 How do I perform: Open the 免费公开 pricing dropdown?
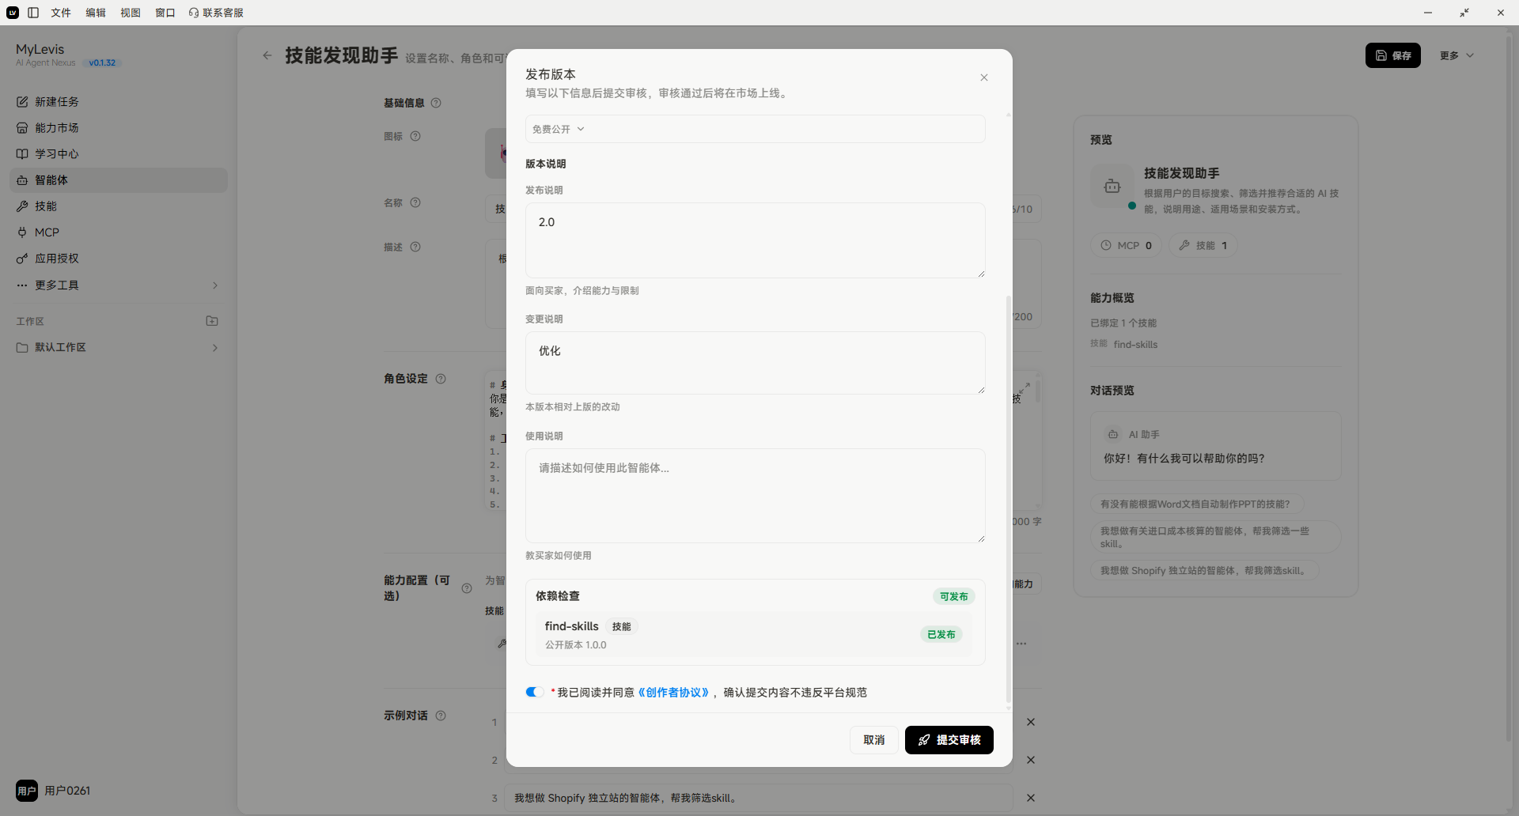click(x=756, y=129)
